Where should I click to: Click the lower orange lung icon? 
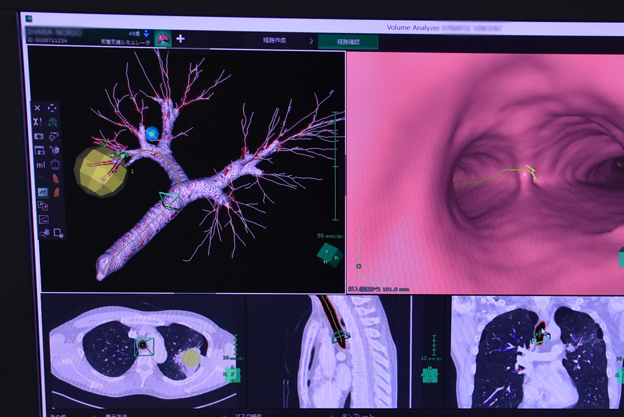[x=57, y=192]
